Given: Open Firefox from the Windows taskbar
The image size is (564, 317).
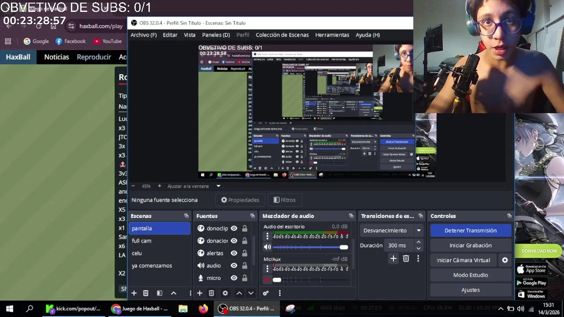Looking at the screenshot, I should click(x=203, y=309).
